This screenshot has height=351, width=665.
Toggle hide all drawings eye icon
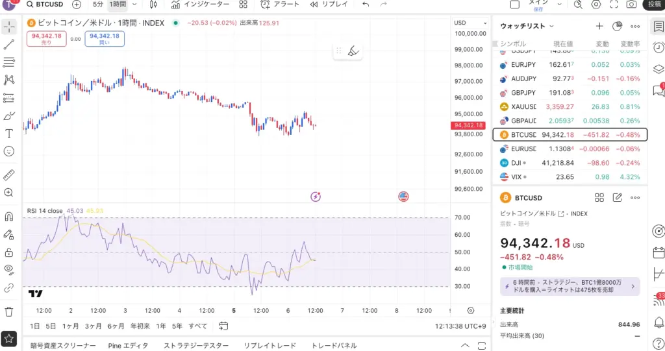tap(9, 270)
